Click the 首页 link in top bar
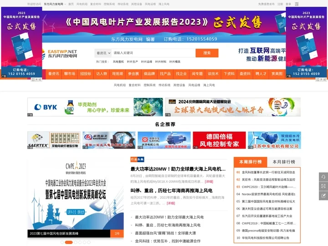 click(71, 4)
